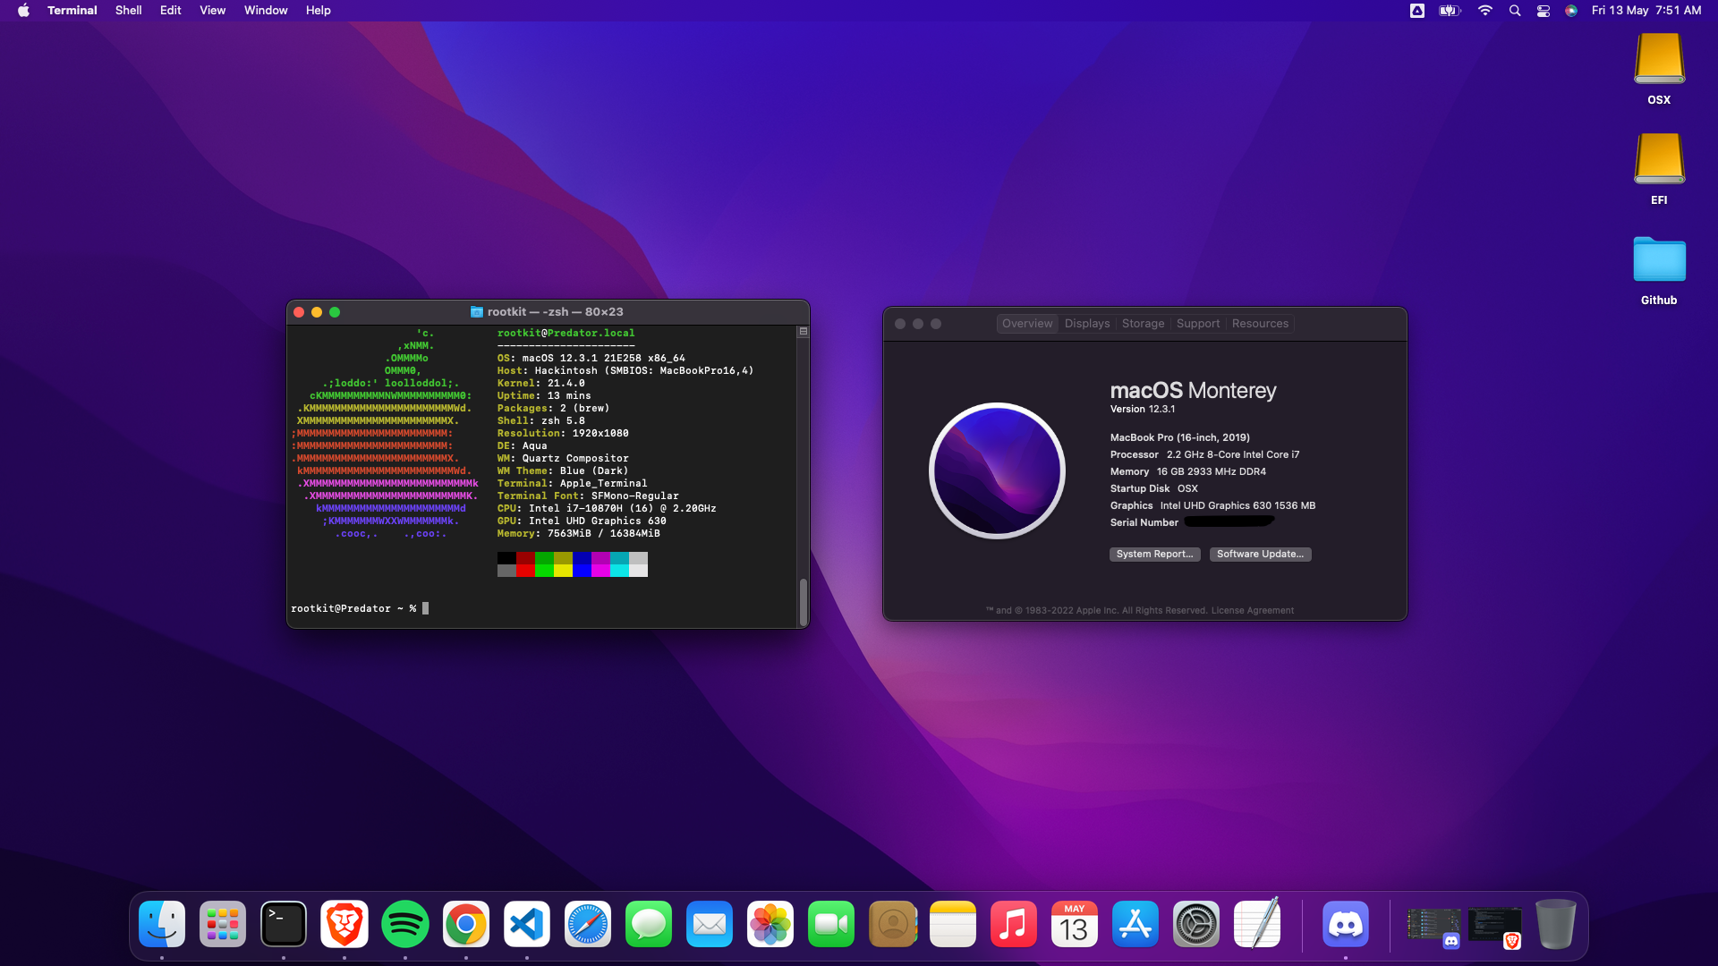The width and height of the screenshot is (1718, 966).
Task: Open Control Center in menu bar
Action: (x=1544, y=11)
